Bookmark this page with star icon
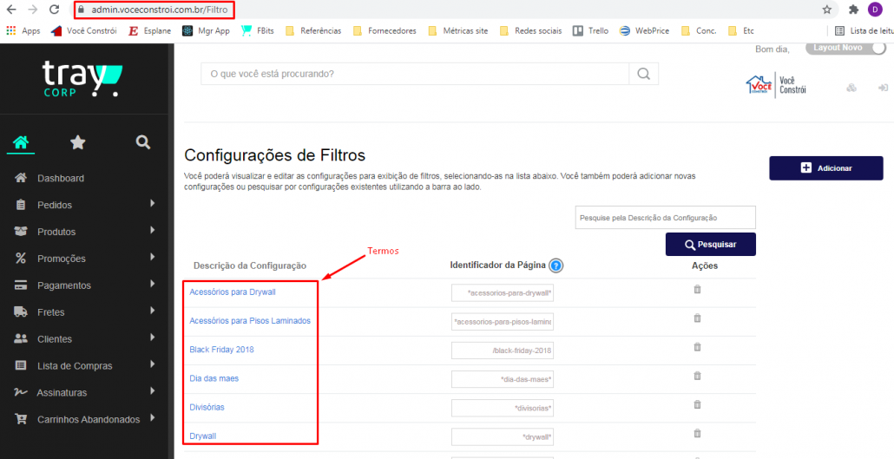894x459 pixels. coord(827,10)
